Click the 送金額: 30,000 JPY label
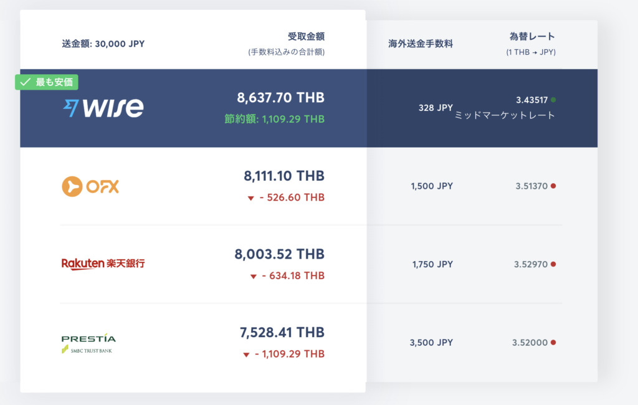This screenshot has width=638, height=405. click(x=103, y=44)
